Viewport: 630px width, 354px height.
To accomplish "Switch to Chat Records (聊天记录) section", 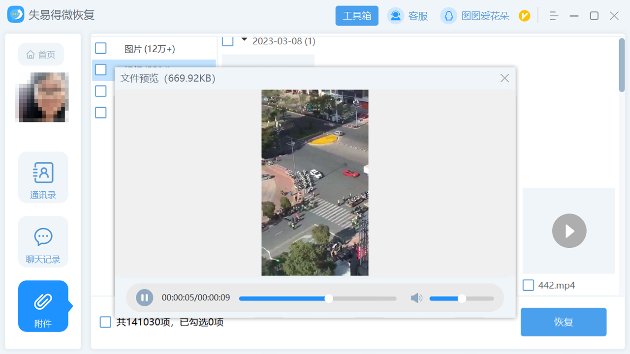I will 43,242.
